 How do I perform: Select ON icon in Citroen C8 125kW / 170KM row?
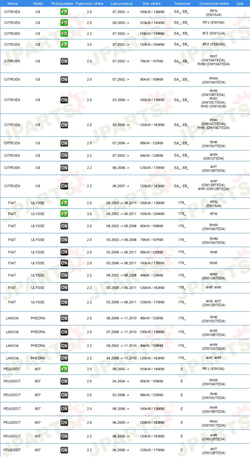click(x=64, y=168)
